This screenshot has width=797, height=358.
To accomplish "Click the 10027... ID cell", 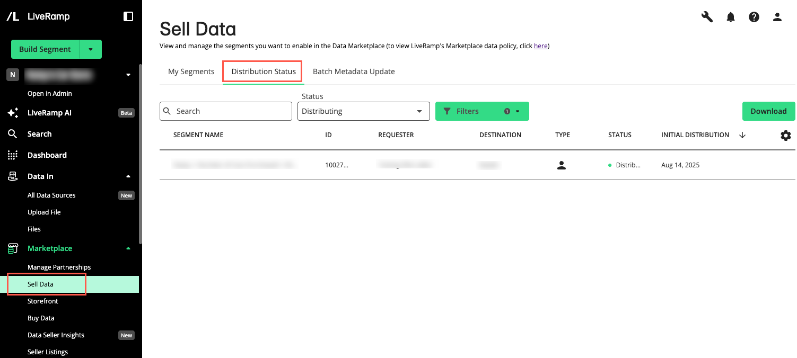I will point(337,165).
